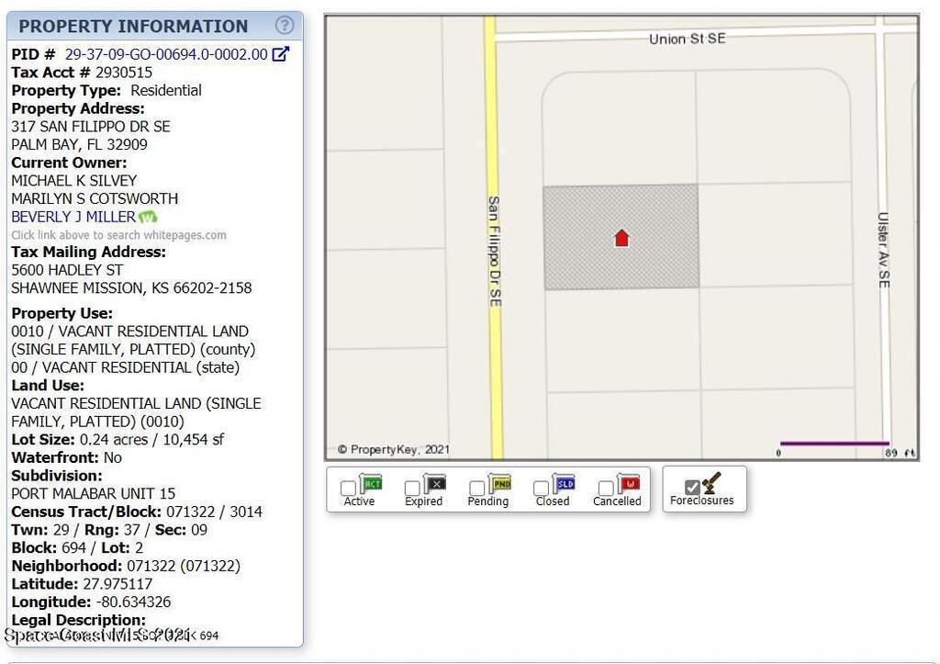Click the yellow PND flag icon

coord(500,483)
